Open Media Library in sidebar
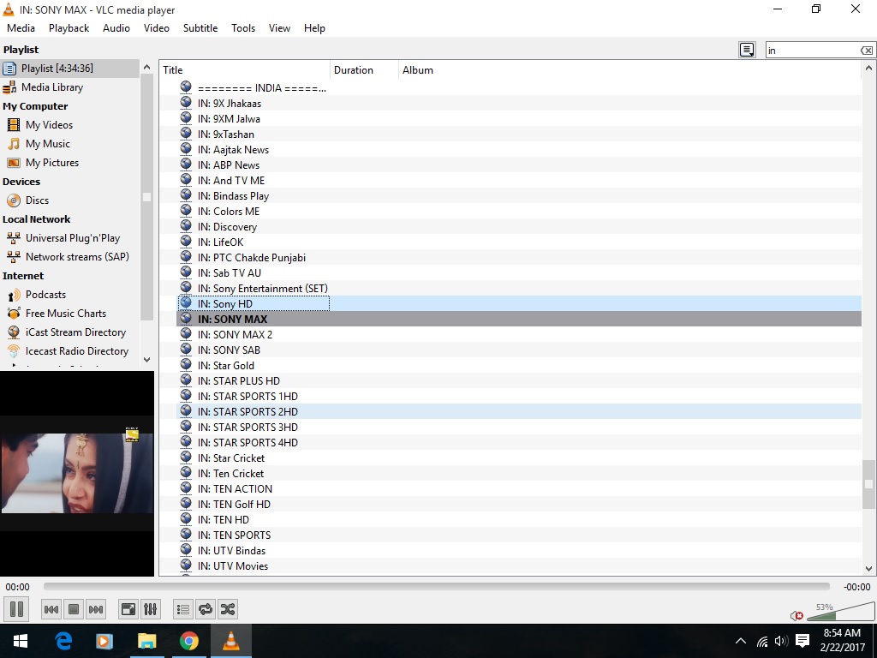Viewport: 877px width, 658px height. coord(70,87)
